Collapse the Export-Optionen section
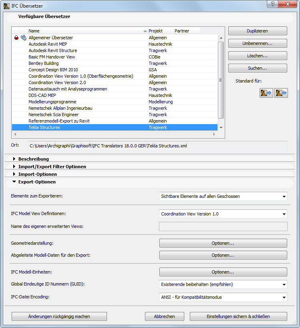 [14, 182]
